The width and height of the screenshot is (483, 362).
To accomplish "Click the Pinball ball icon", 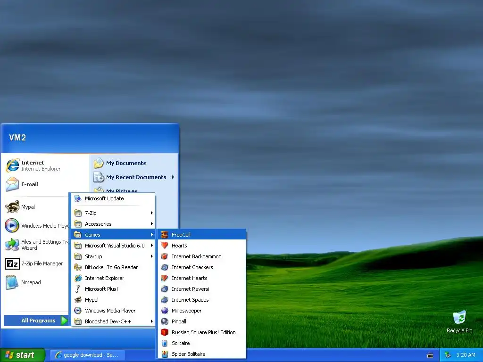I will [165, 321].
